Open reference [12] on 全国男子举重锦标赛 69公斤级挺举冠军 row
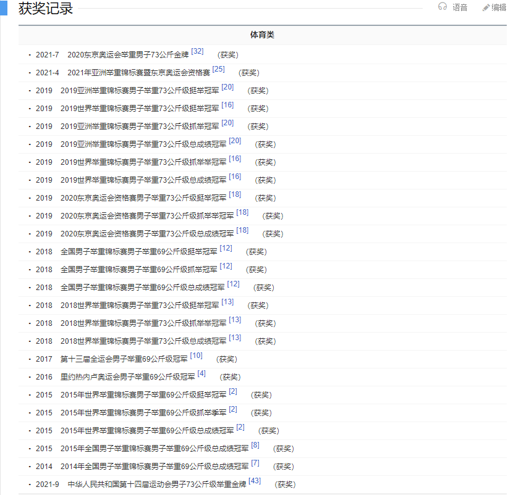 coord(226,248)
